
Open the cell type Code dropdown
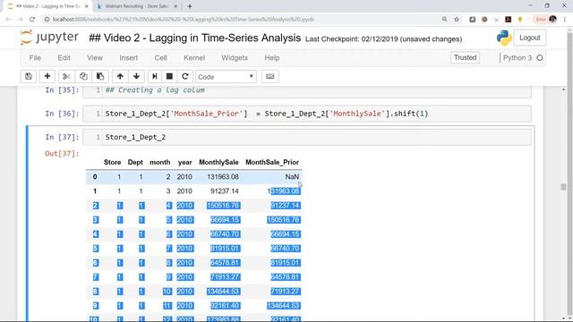[x=226, y=77]
